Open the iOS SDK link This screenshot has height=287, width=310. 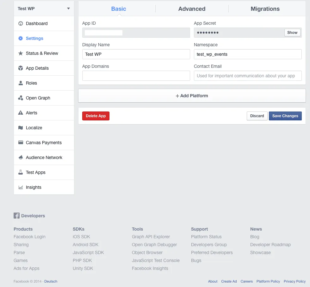[81, 237]
